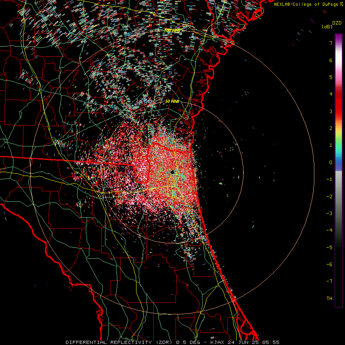Click the ZDR vertical color bar
Viewport: 345px width, 345px height.
pos(338,170)
